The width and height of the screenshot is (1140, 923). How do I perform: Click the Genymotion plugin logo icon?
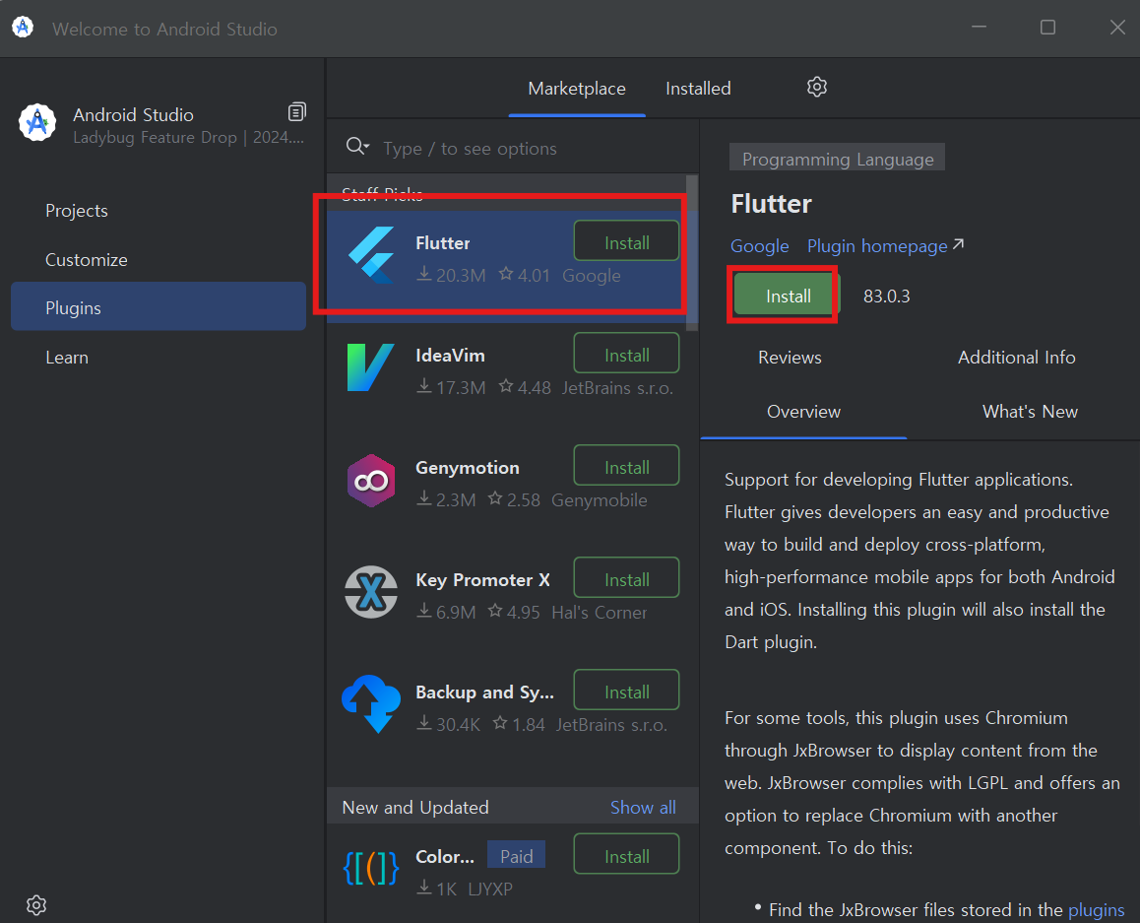coord(371,480)
